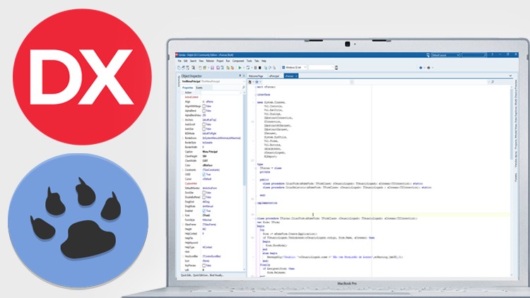Open the Project menu
The height and width of the screenshot is (298, 530).
[x=220, y=61]
